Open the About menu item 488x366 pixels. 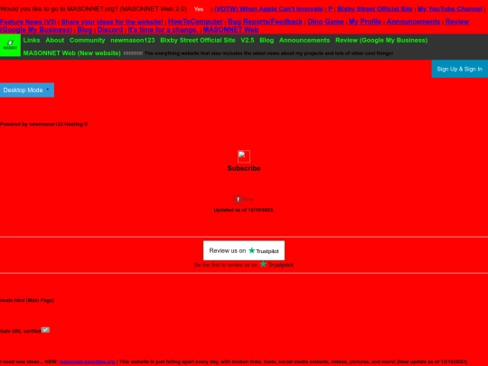55,41
